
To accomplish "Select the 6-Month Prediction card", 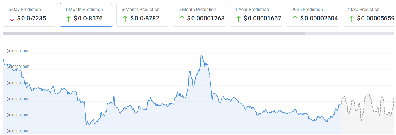I will pyautogui.click(x=200, y=15).
